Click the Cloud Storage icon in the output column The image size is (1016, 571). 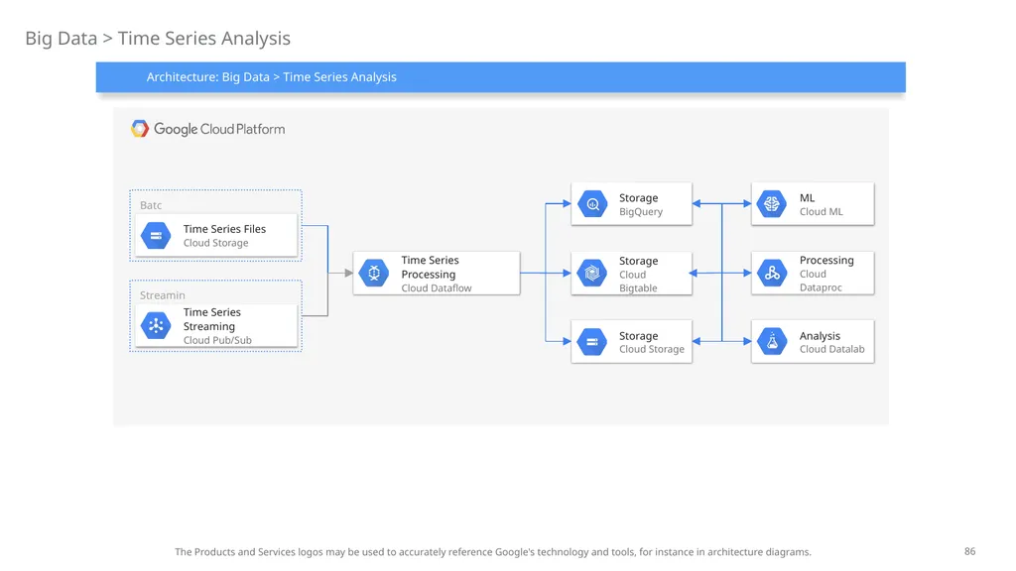tap(592, 342)
